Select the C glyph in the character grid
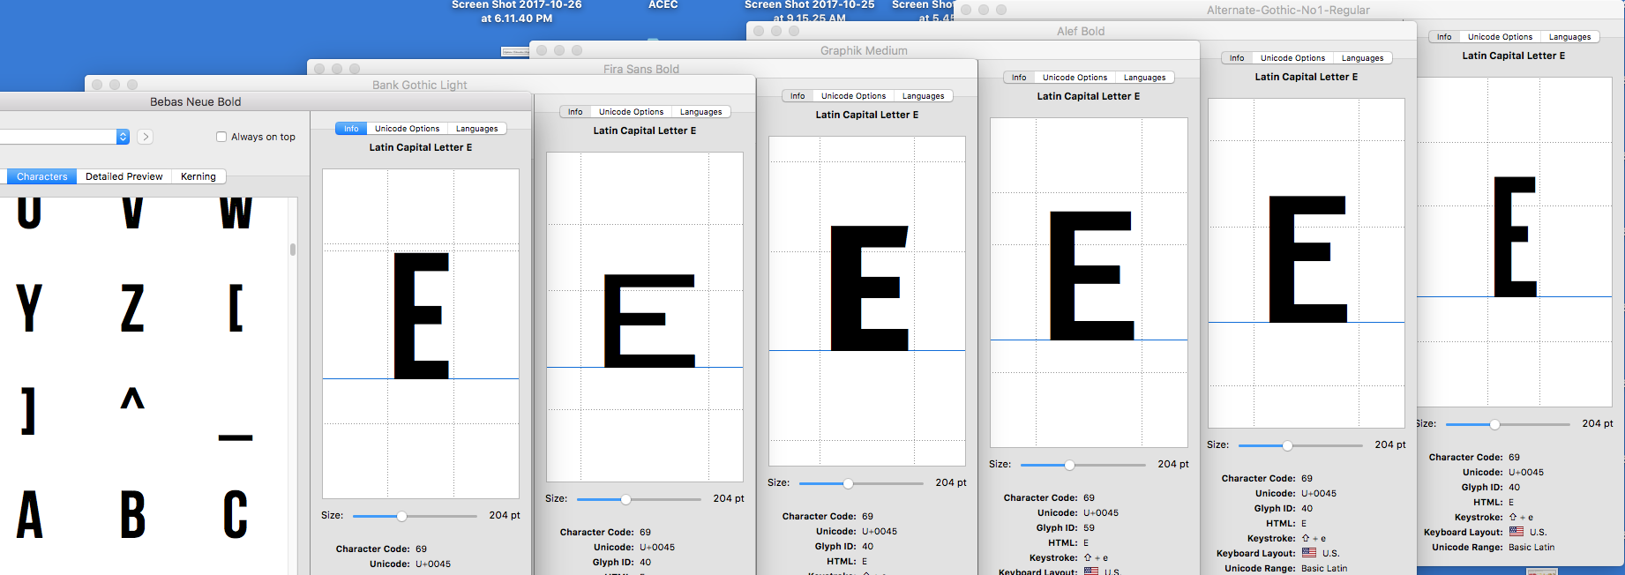Screen dimensions: 1625x575 236,514
